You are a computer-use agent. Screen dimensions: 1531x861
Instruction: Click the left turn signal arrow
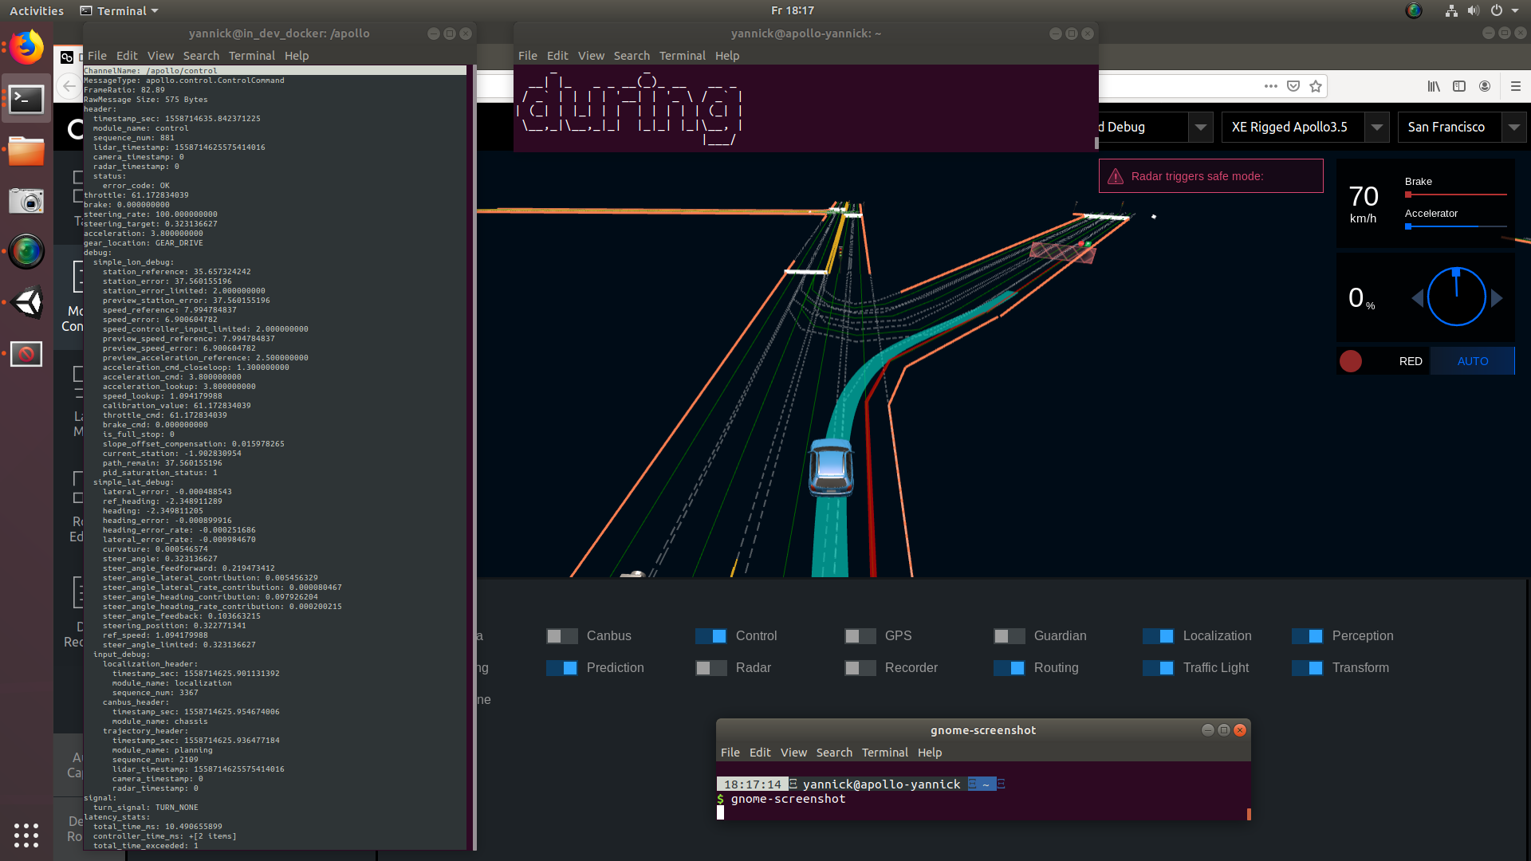coord(1417,298)
